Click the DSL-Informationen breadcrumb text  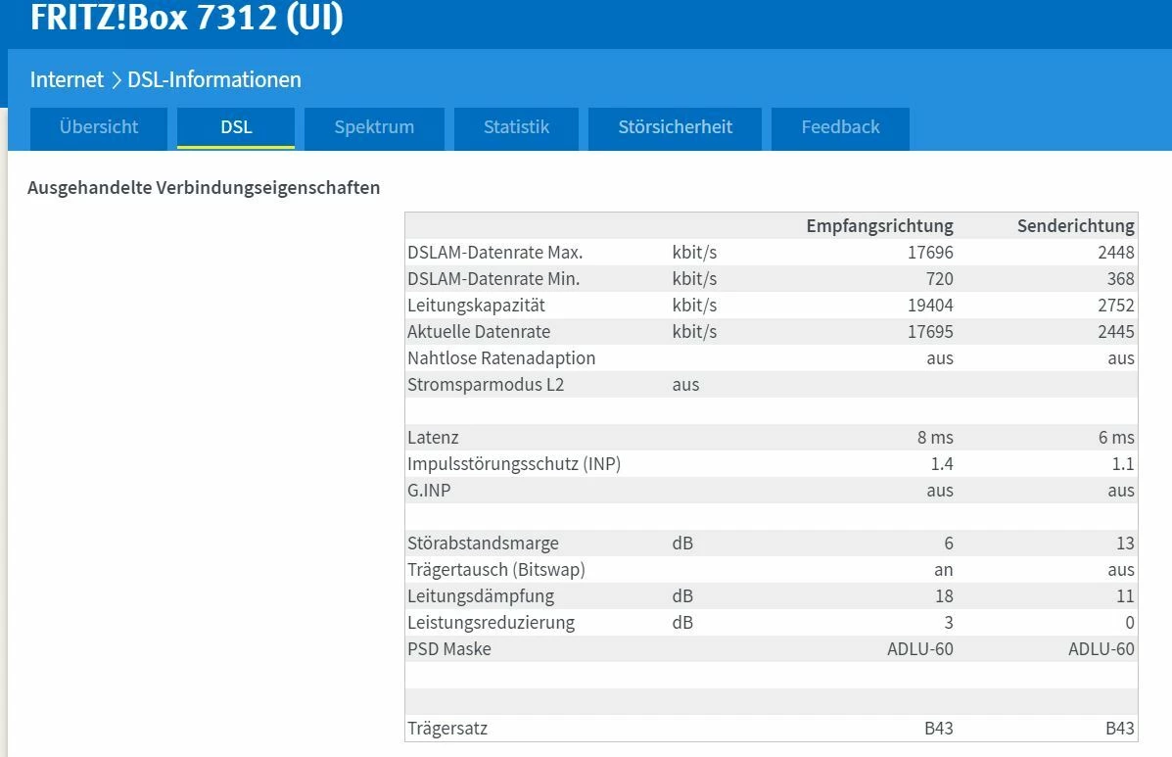[x=214, y=79]
